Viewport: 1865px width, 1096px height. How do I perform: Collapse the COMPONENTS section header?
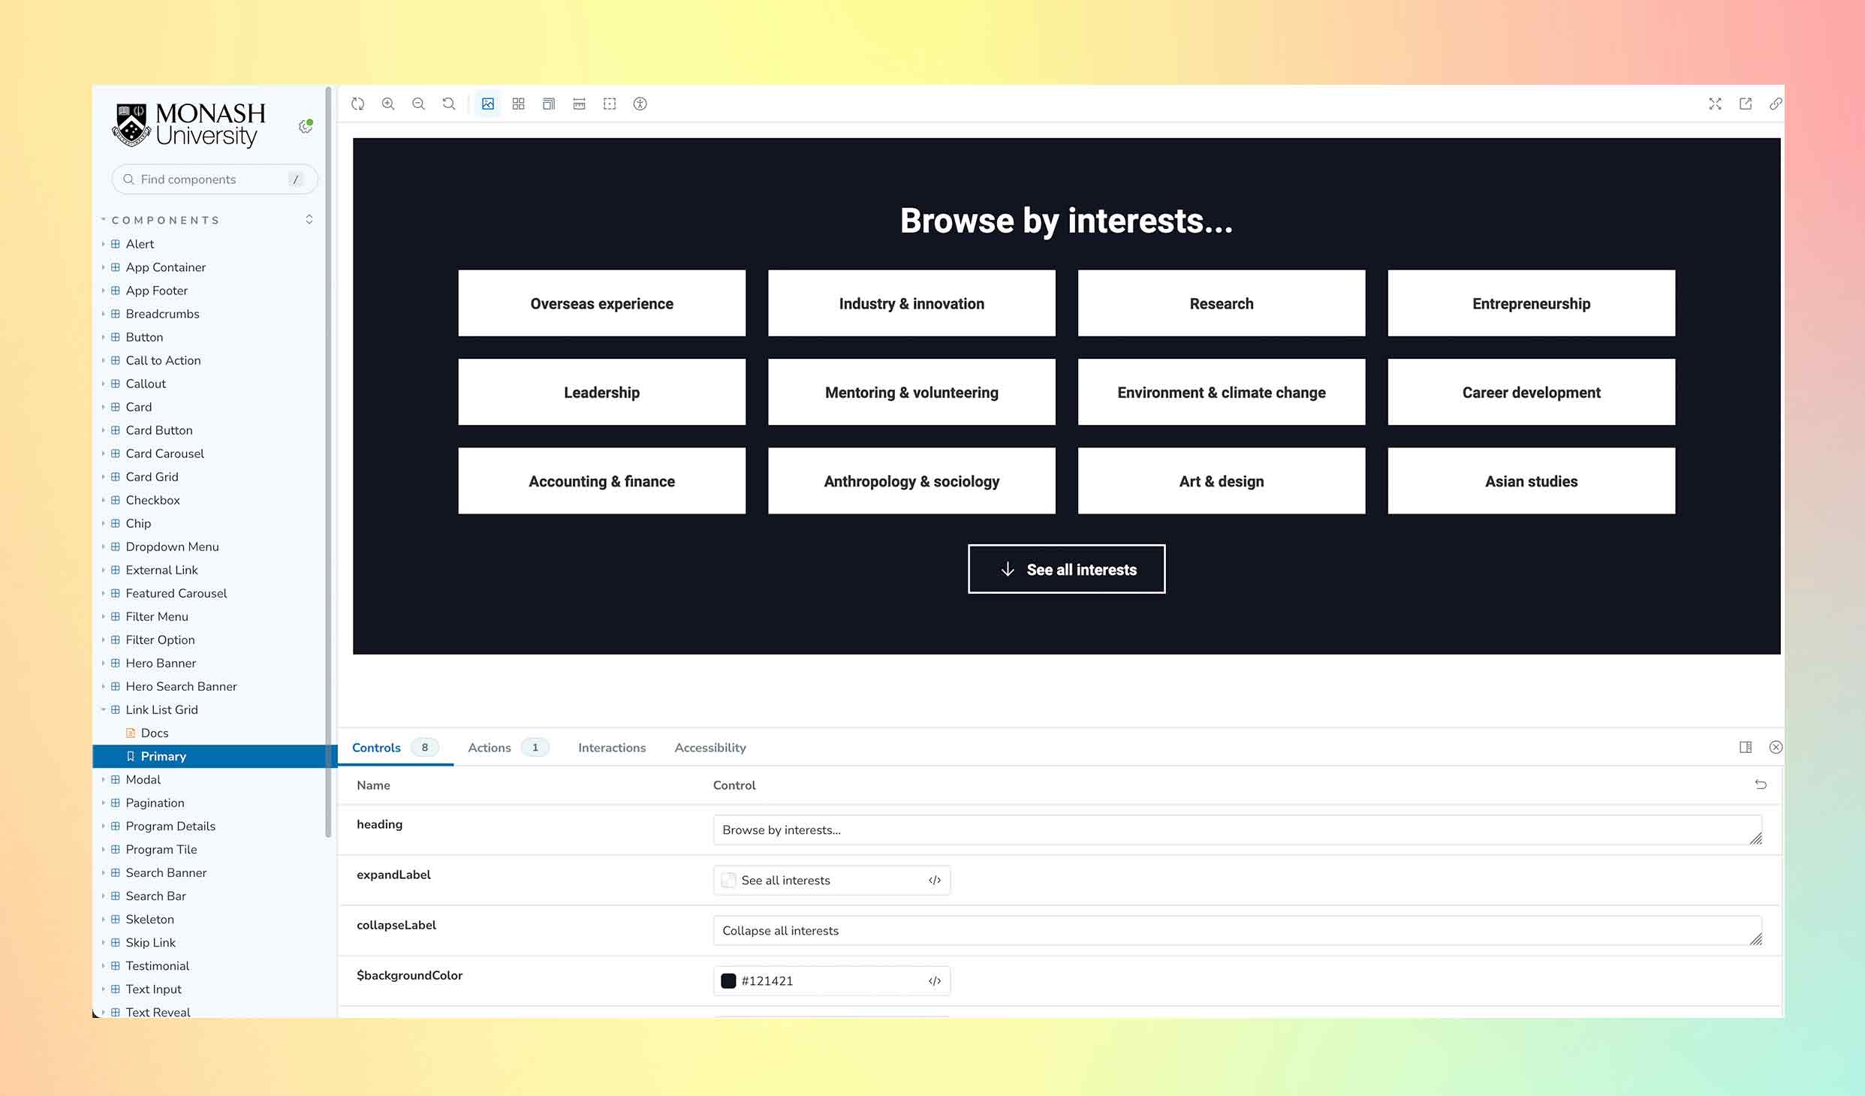[165, 220]
